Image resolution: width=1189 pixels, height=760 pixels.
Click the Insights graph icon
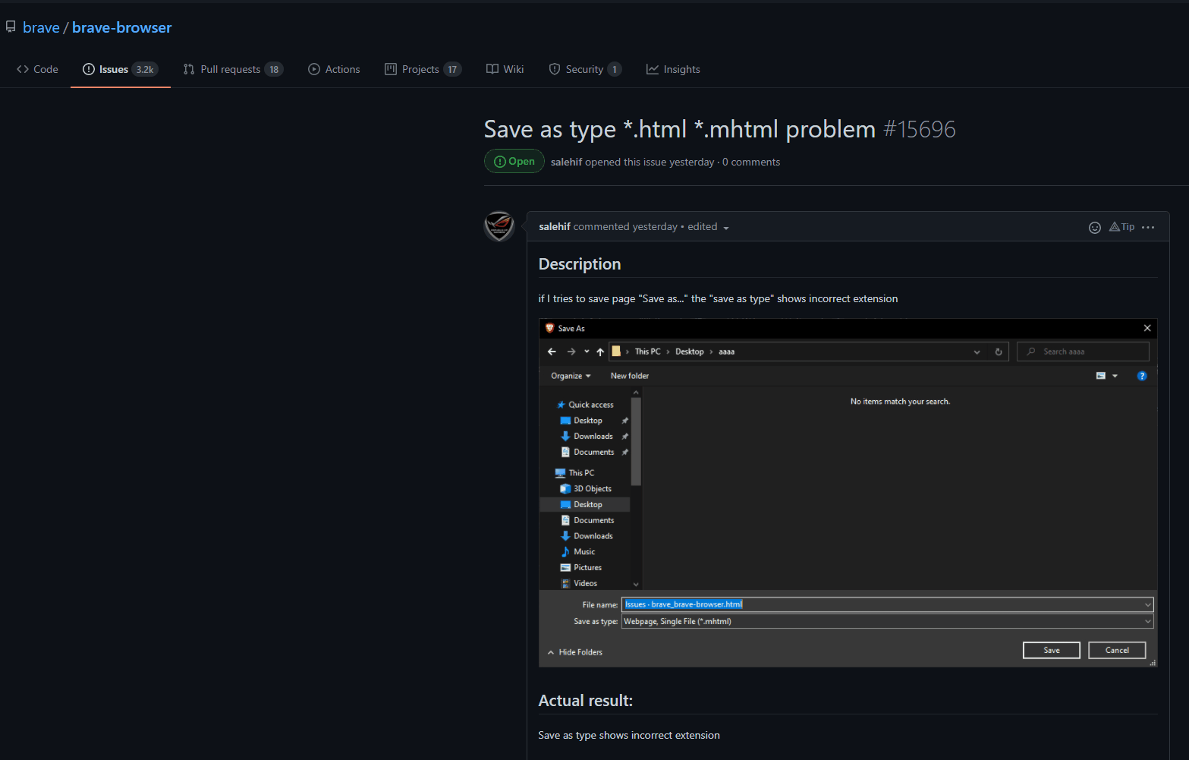tap(653, 69)
